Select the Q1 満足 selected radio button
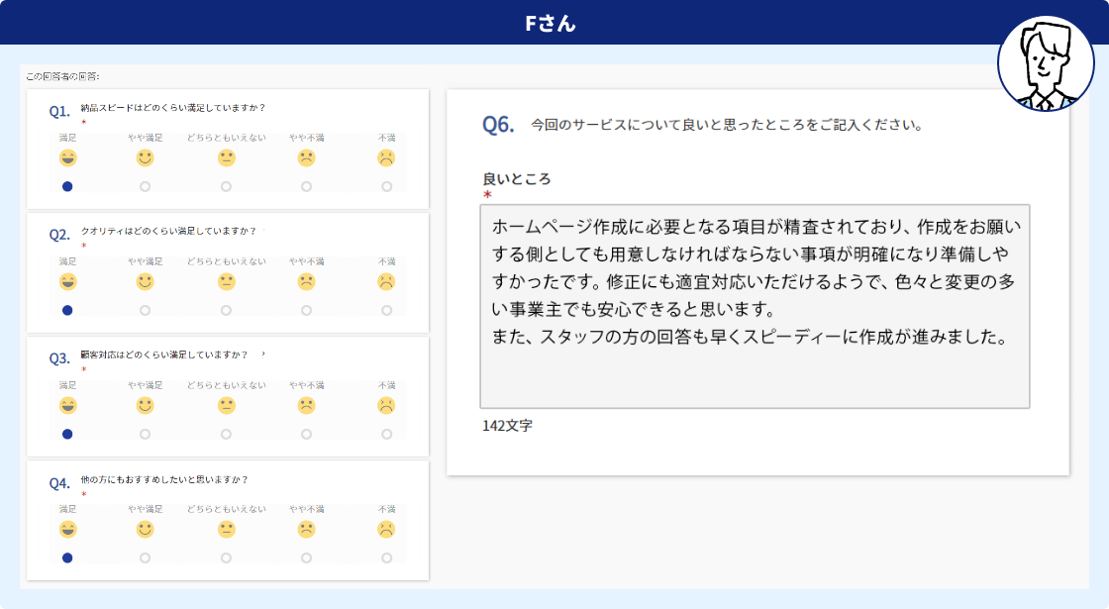 (67, 186)
